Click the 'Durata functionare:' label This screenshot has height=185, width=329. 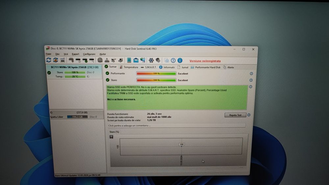click(117, 114)
